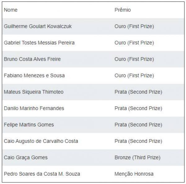186x184 pixels.
Task: Click Gabriel's Ouro (First Prize) cell
Action: tap(134, 43)
